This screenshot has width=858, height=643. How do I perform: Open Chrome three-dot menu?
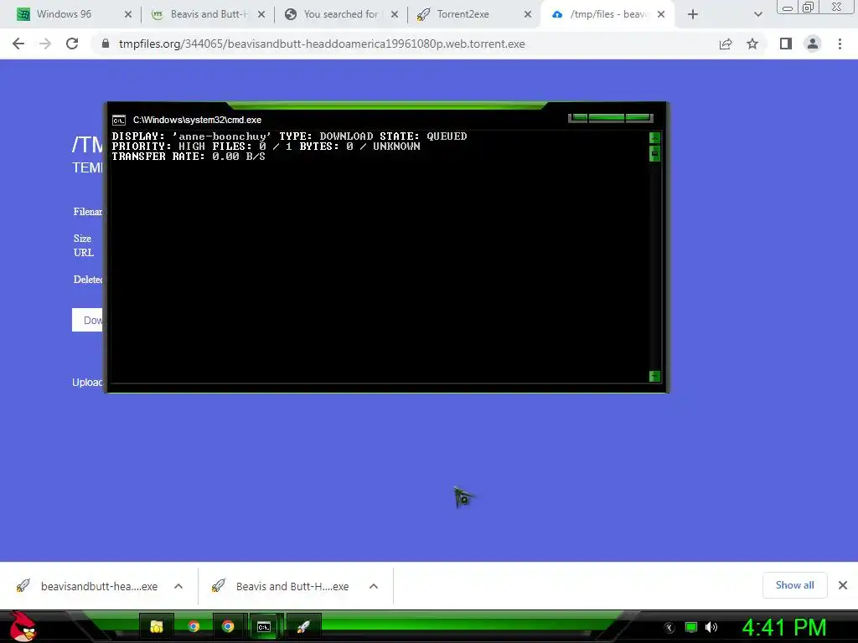(x=840, y=44)
